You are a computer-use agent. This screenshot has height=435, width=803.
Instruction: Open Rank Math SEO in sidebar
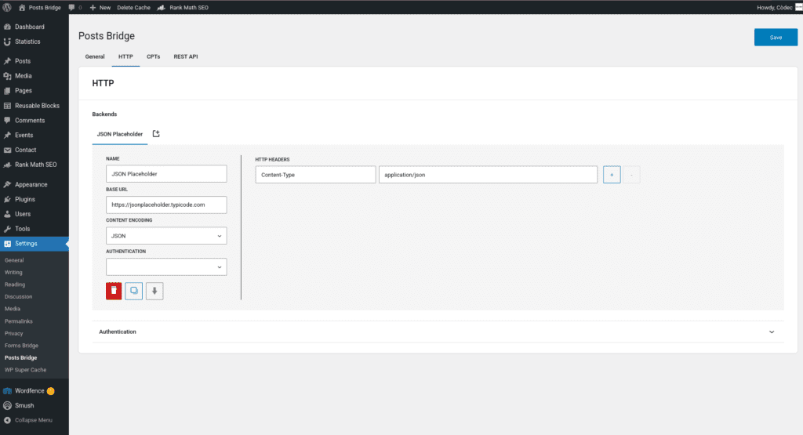(x=35, y=165)
